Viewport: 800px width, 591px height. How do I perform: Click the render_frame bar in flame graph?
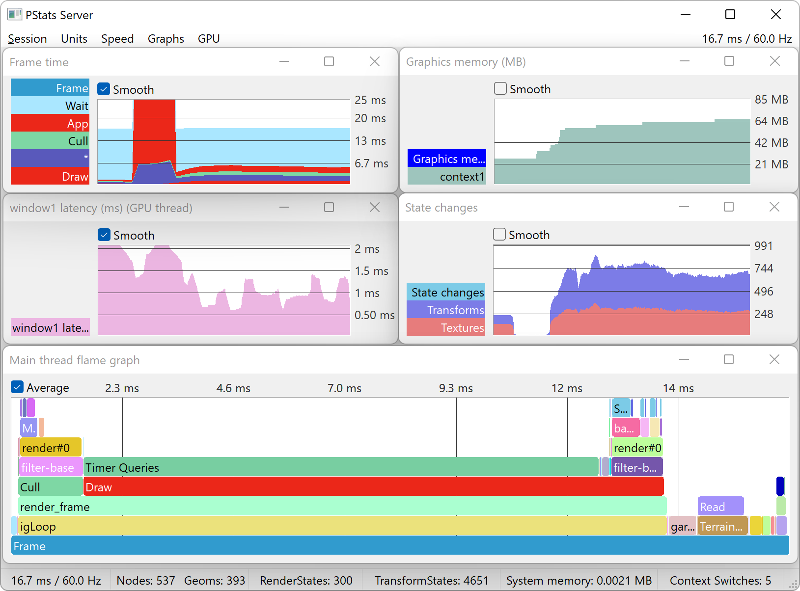(342, 506)
